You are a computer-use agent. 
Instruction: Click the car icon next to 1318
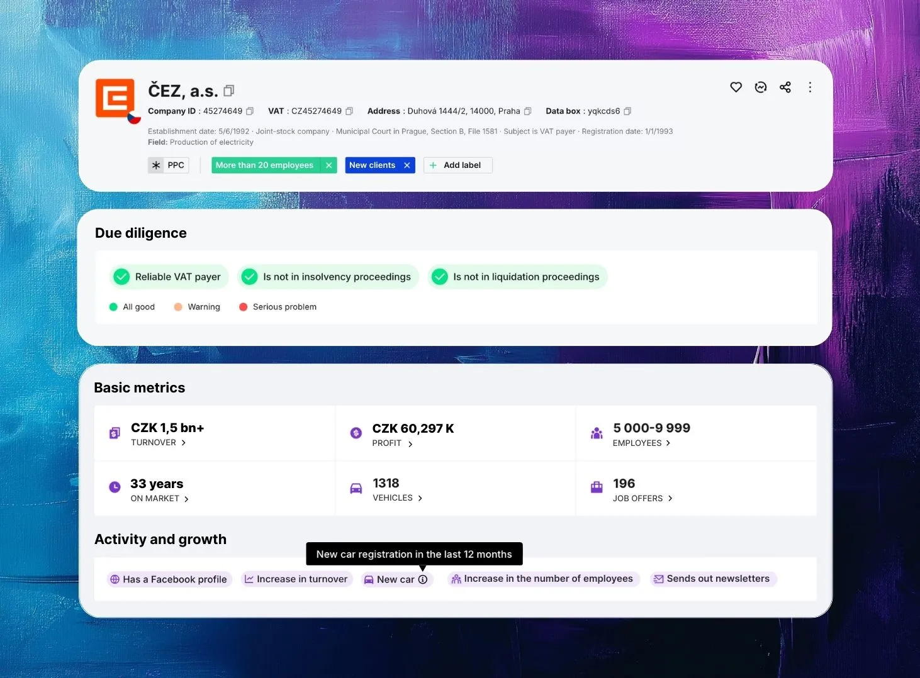pyautogui.click(x=356, y=488)
